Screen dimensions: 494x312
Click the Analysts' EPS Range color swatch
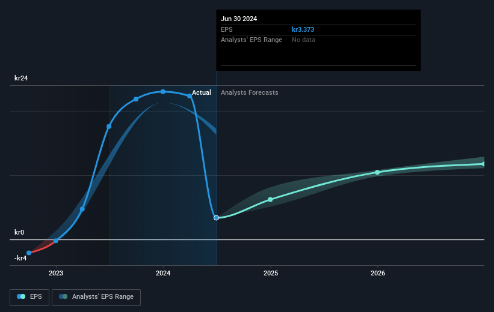point(63,296)
